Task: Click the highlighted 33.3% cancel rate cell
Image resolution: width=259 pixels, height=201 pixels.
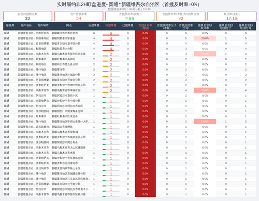Action: tap(205, 54)
